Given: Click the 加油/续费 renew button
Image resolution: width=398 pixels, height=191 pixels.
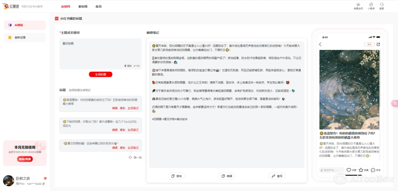Looking at the screenshot, I should (24, 159).
